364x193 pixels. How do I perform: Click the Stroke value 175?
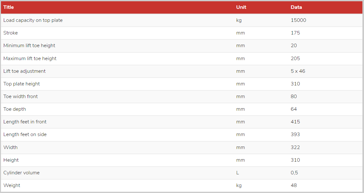[x=295, y=33]
